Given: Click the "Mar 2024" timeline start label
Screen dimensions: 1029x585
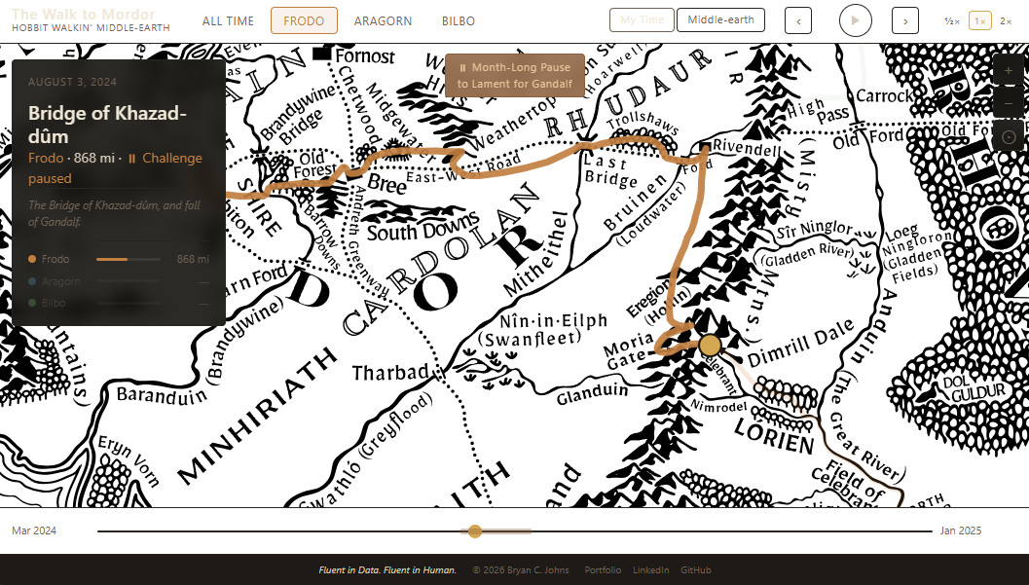Looking at the screenshot, I should click(34, 530).
